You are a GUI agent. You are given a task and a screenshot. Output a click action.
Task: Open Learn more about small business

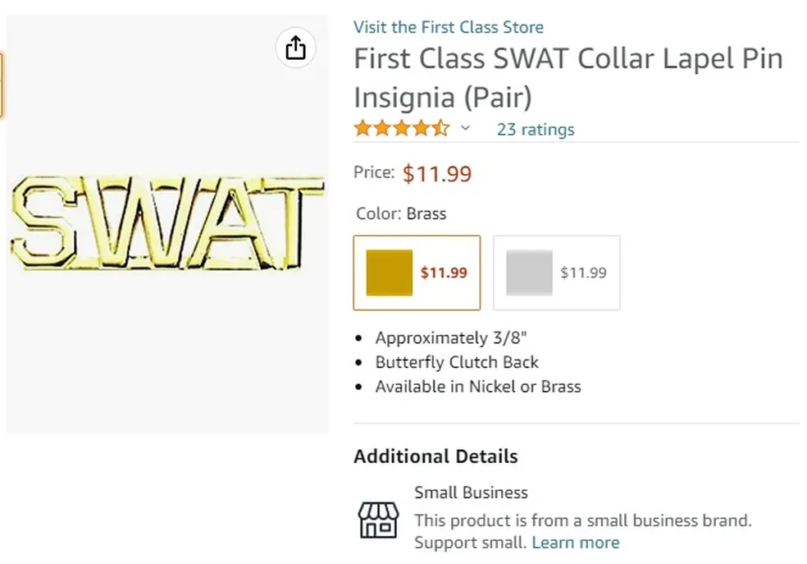click(x=575, y=543)
